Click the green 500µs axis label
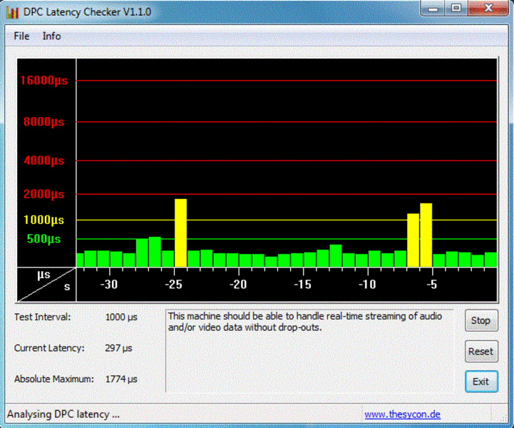 [43, 239]
